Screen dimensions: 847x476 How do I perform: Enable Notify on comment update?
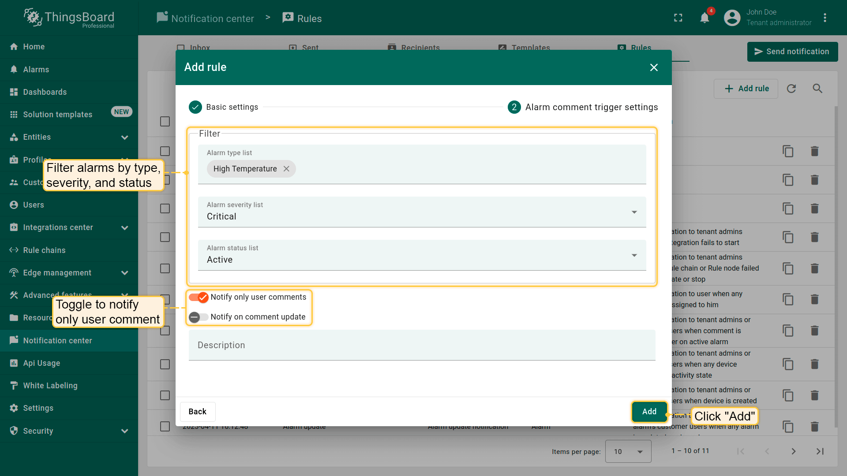coord(199,317)
